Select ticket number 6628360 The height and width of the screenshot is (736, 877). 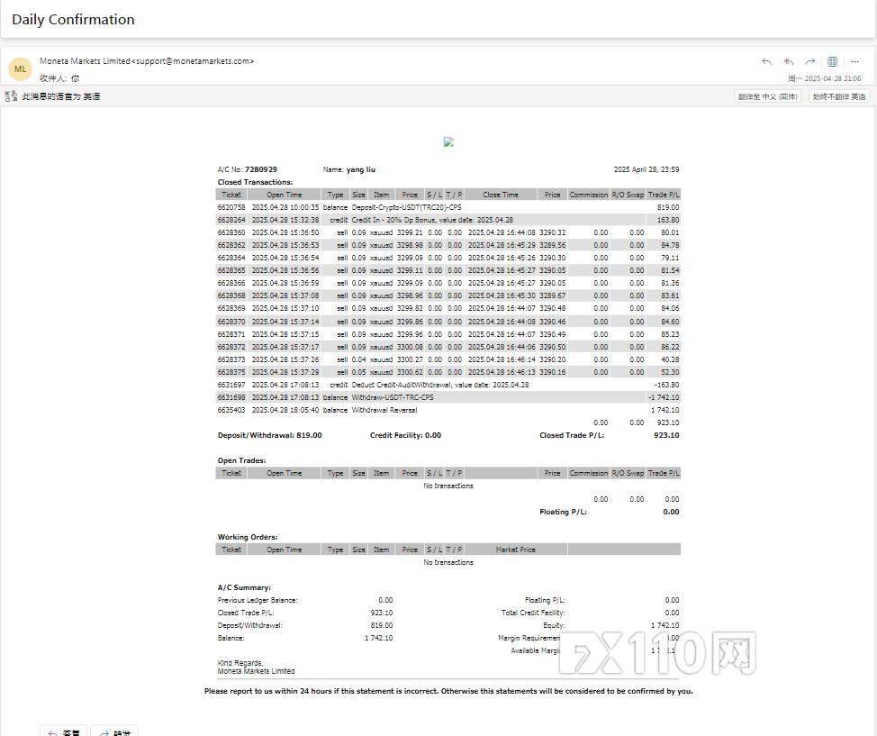click(x=231, y=232)
